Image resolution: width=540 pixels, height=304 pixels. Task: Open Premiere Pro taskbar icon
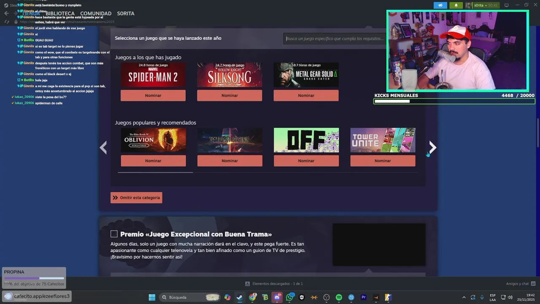coord(364,297)
